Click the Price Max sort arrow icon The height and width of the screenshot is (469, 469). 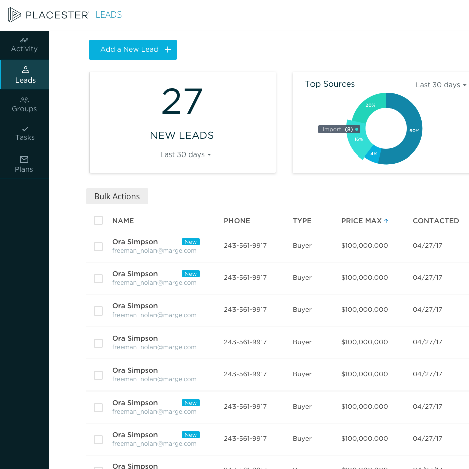386,221
